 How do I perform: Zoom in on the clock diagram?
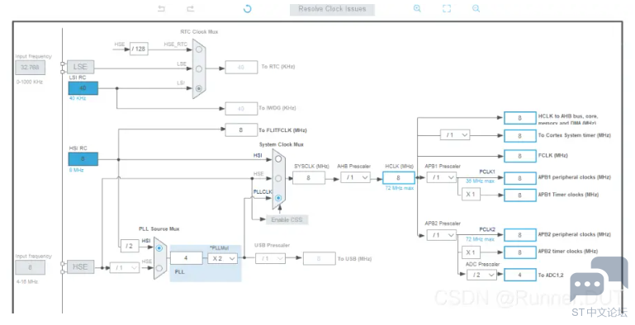point(417,8)
